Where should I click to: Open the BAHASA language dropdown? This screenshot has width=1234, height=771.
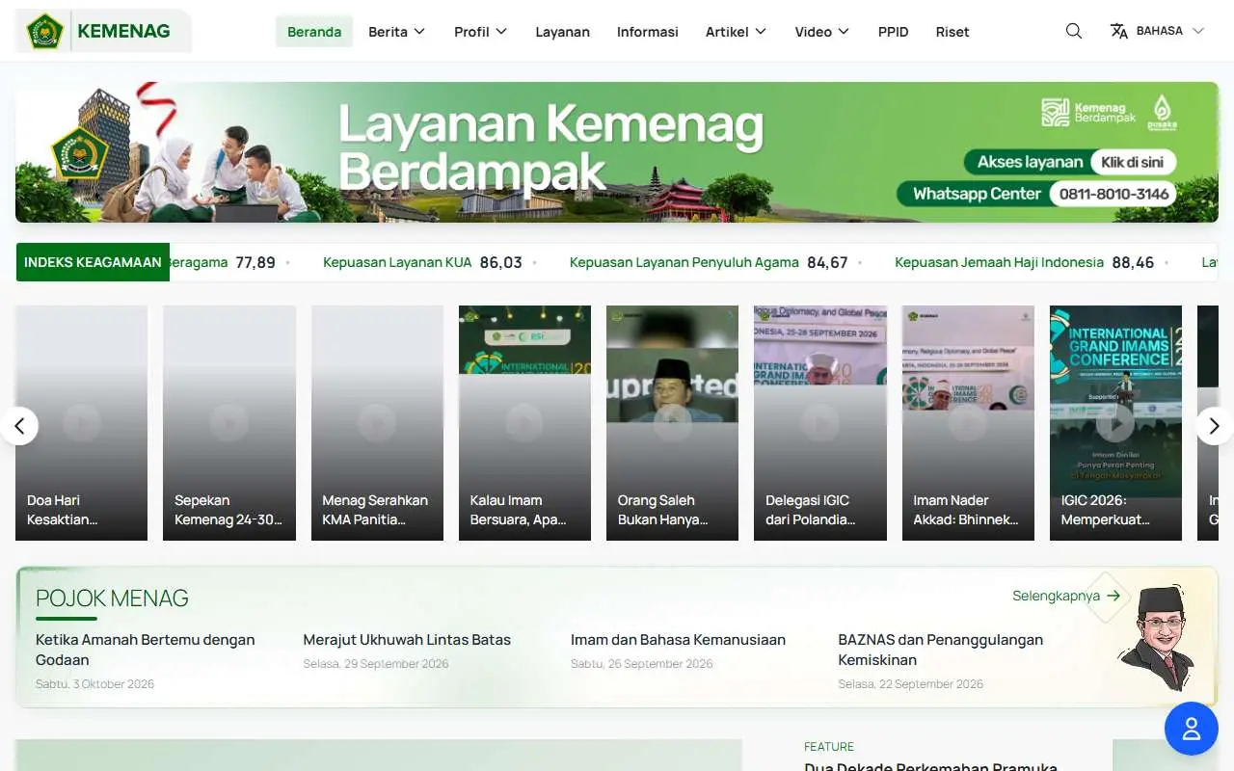point(1158,31)
